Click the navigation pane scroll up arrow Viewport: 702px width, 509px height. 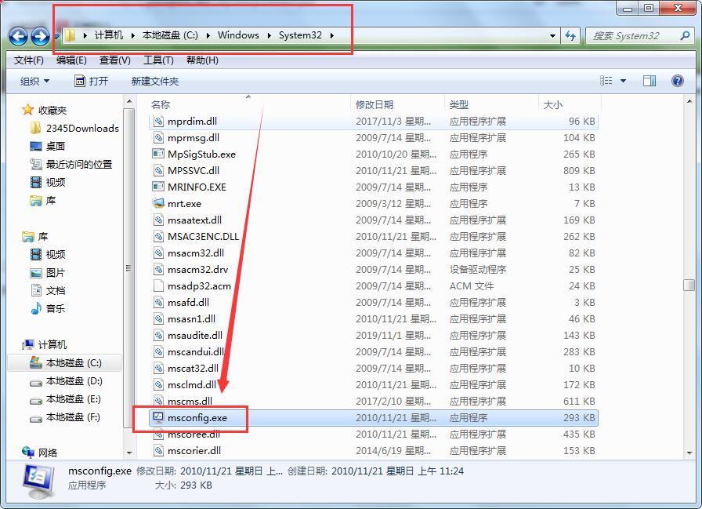[129, 102]
